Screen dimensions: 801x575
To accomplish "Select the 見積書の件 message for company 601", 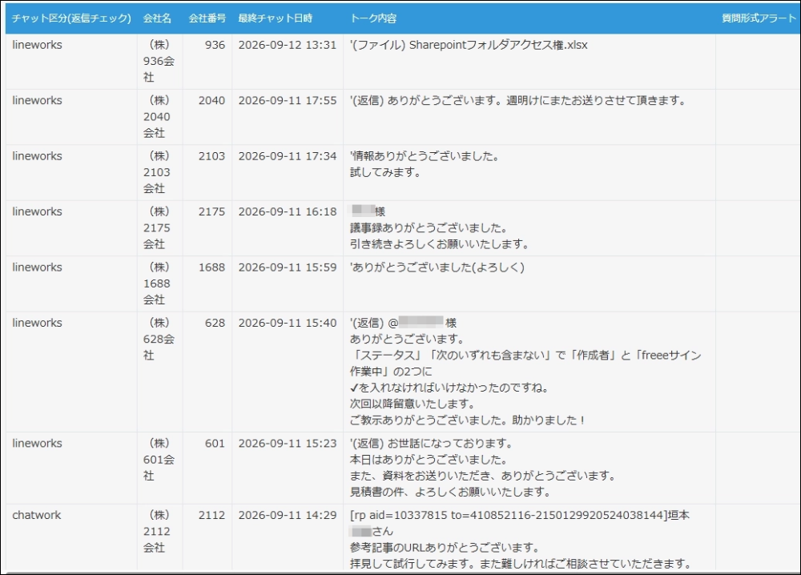I will pyautogui.click(x=529, y=468).
